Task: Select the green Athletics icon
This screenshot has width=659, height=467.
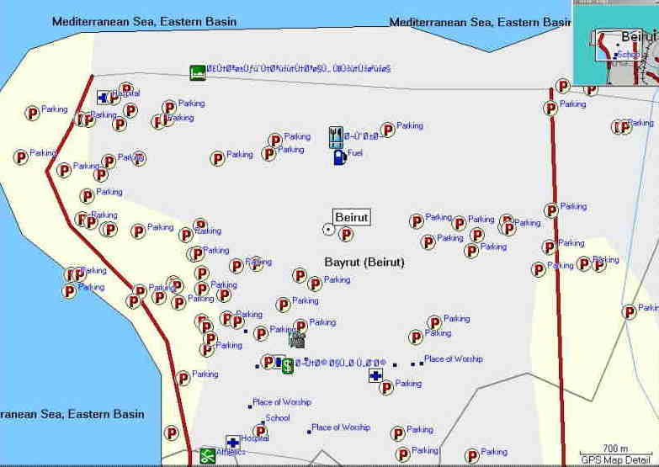Action: 207,456
